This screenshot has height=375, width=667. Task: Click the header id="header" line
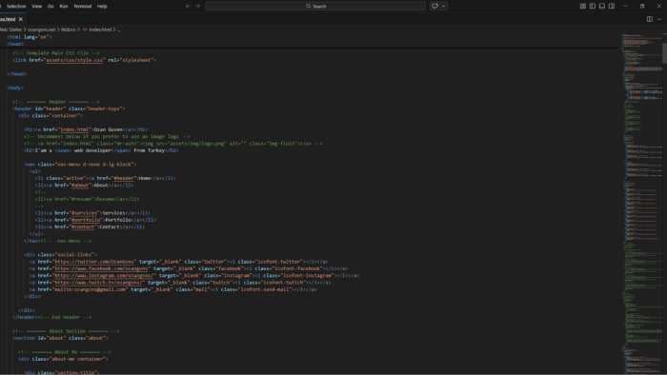click(x=69, y=109)
